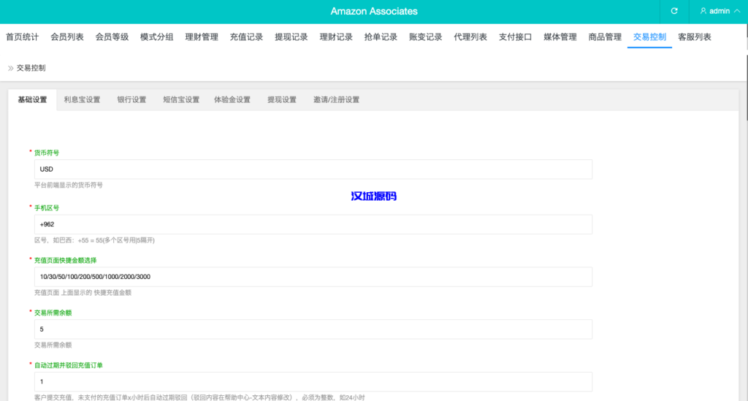Image resolution: width=748 pixels, height=401 pixels.
Task: Select 理财记录 in navigation
Action: pyautogui.click(x=336, y=37)
